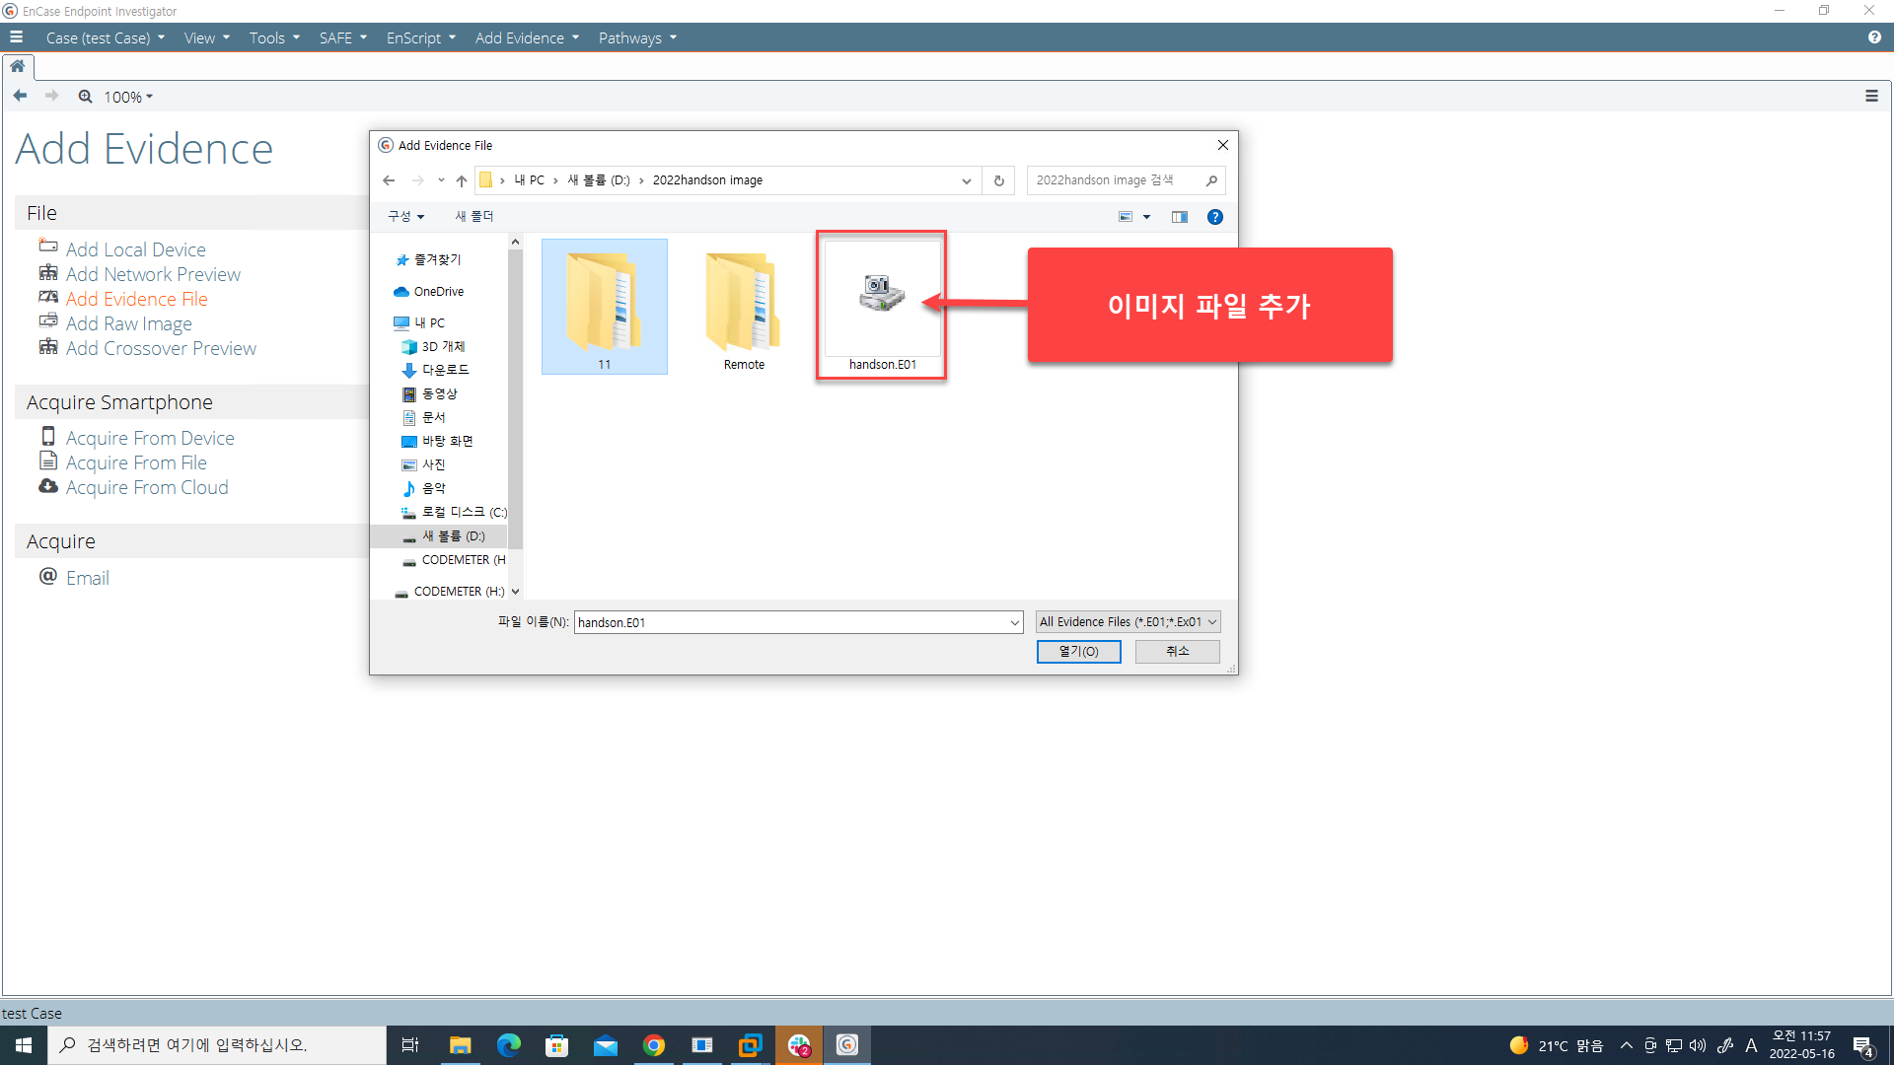1894x1065 pixels.
Task: Go up one folder level
Action: point(462,180)
